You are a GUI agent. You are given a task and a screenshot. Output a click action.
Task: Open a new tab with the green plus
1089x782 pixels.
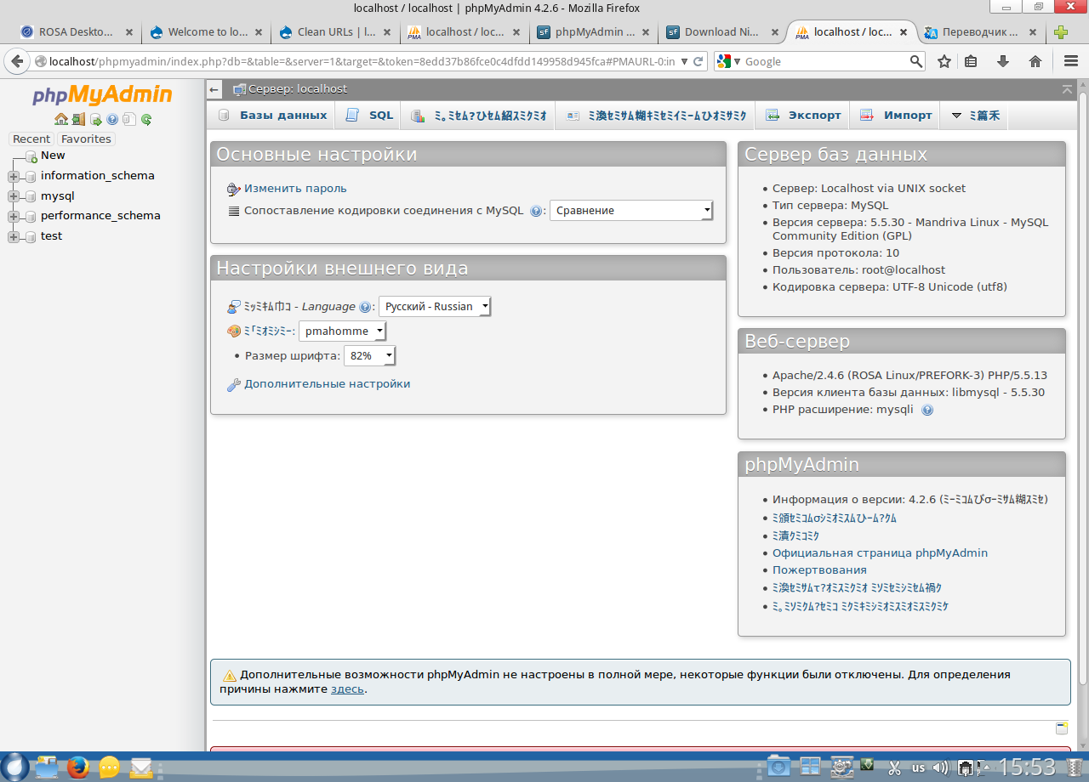pos(1061,32)
